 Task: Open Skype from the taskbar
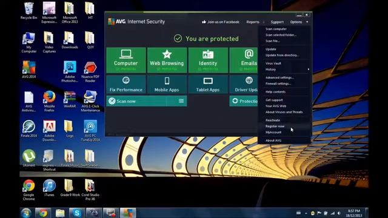[x=77, y=213]
